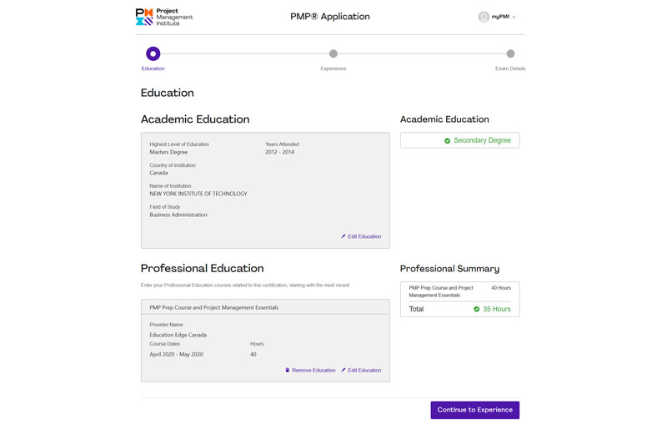Click the Project Management Institute logo
Viewport: 667px width, 445px height.
[x=163, y=17]
